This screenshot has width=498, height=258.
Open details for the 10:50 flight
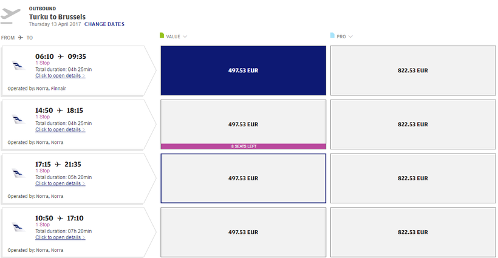pyautogui.click(x=60, y=237)
